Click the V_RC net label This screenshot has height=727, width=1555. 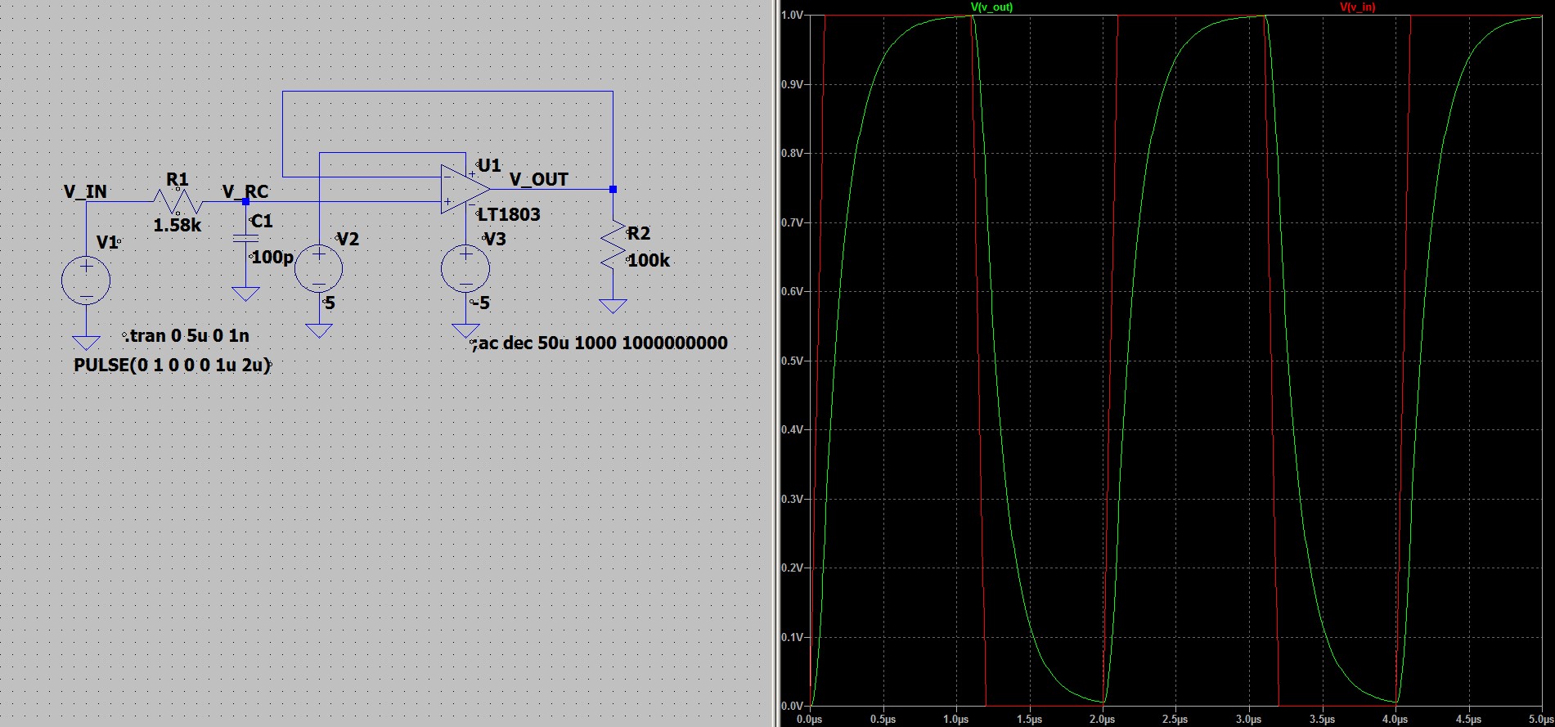[245, 191]
